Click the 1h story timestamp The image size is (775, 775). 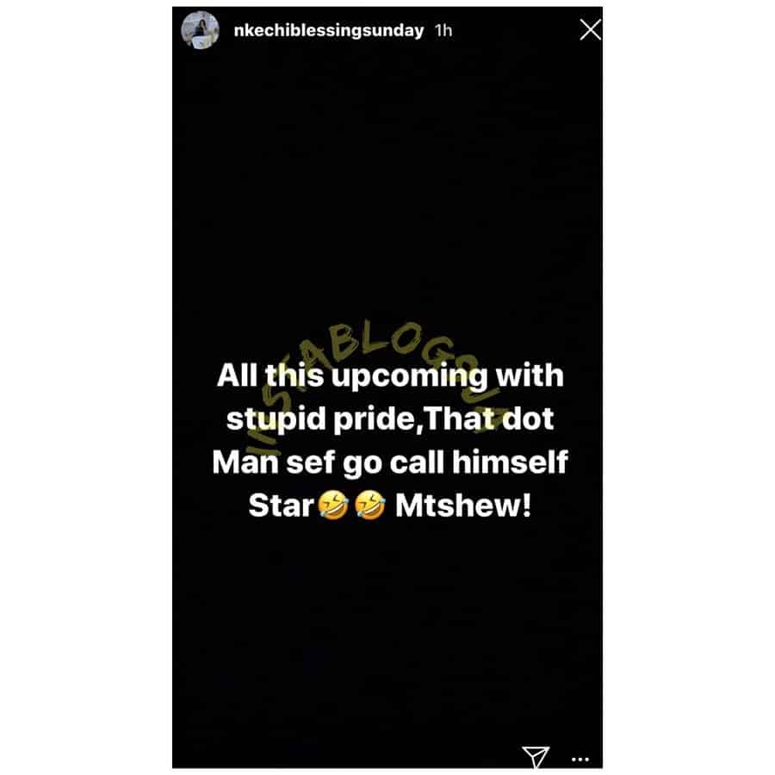click(x=443, y=31)
